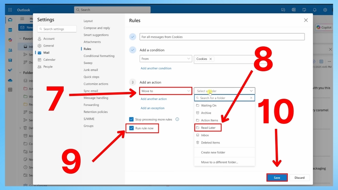
Task: Open the From condition dropdown
Action: (x=166, y=59)
